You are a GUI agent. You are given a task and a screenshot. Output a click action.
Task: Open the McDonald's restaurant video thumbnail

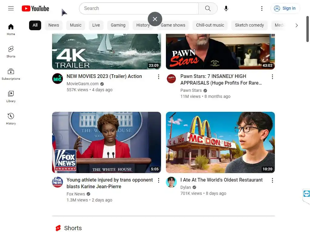tap(220, 143)
